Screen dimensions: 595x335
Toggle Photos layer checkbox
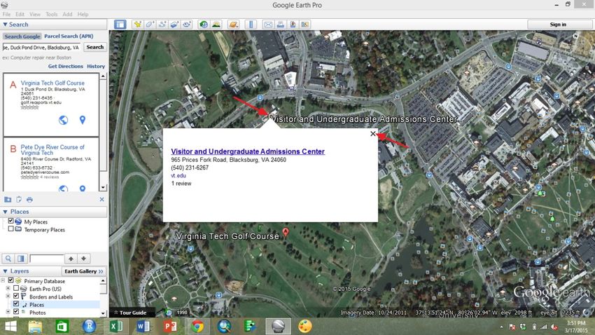click(x=16, y=312)
